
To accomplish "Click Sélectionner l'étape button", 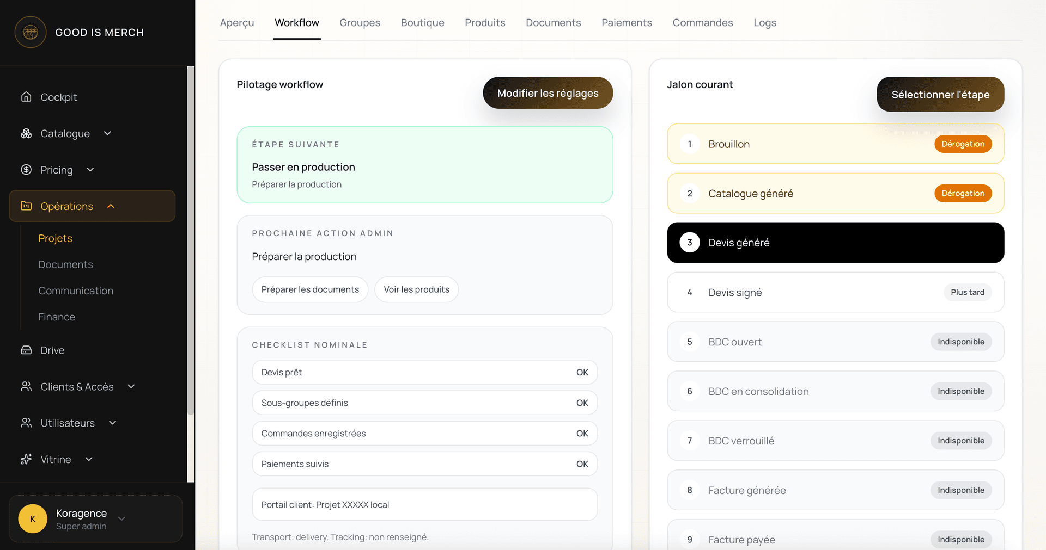I will click(940, 94).
